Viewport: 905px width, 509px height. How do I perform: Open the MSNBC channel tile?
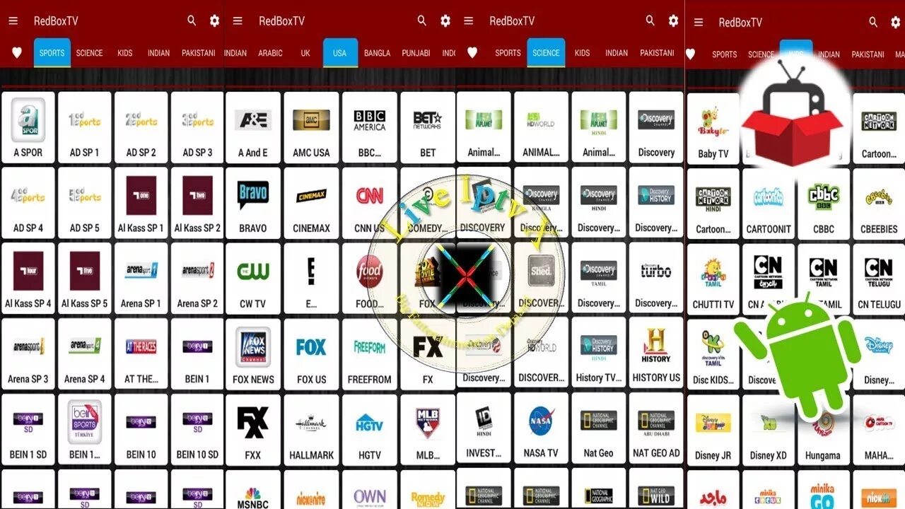point(253,489)
